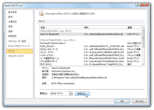Sort add-ins by 名前 column header
This screenshot has width=154, height=110.
(62, 27)
